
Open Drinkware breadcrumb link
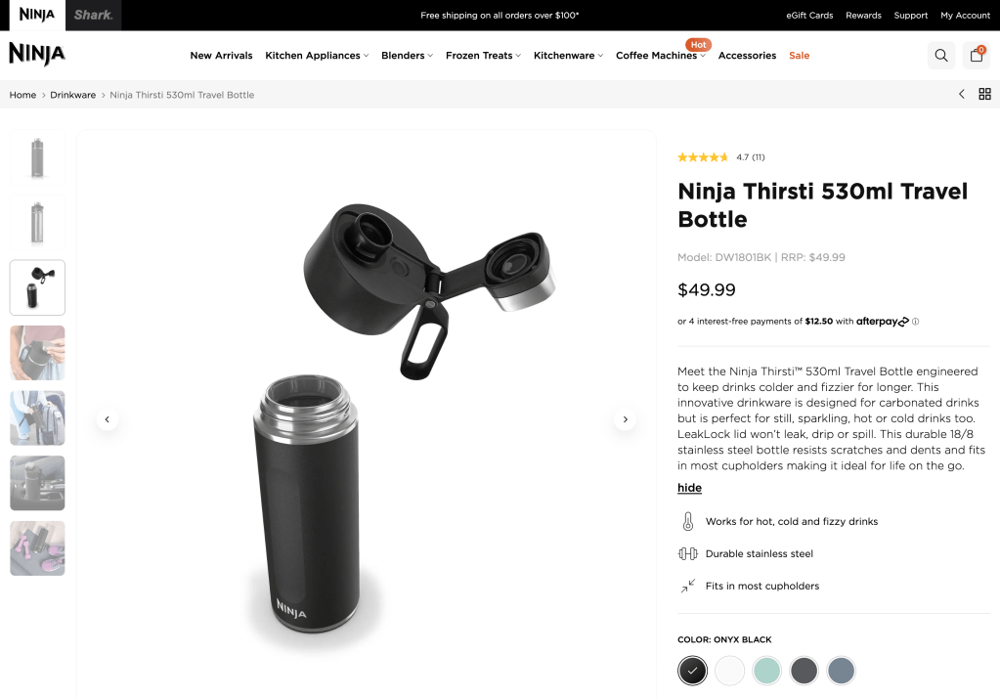coord(72,95)
